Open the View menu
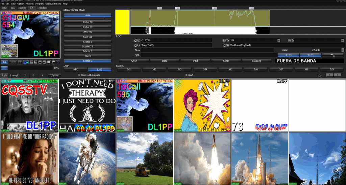The height and width of the screenshot is (185, 346). (13, 4)
